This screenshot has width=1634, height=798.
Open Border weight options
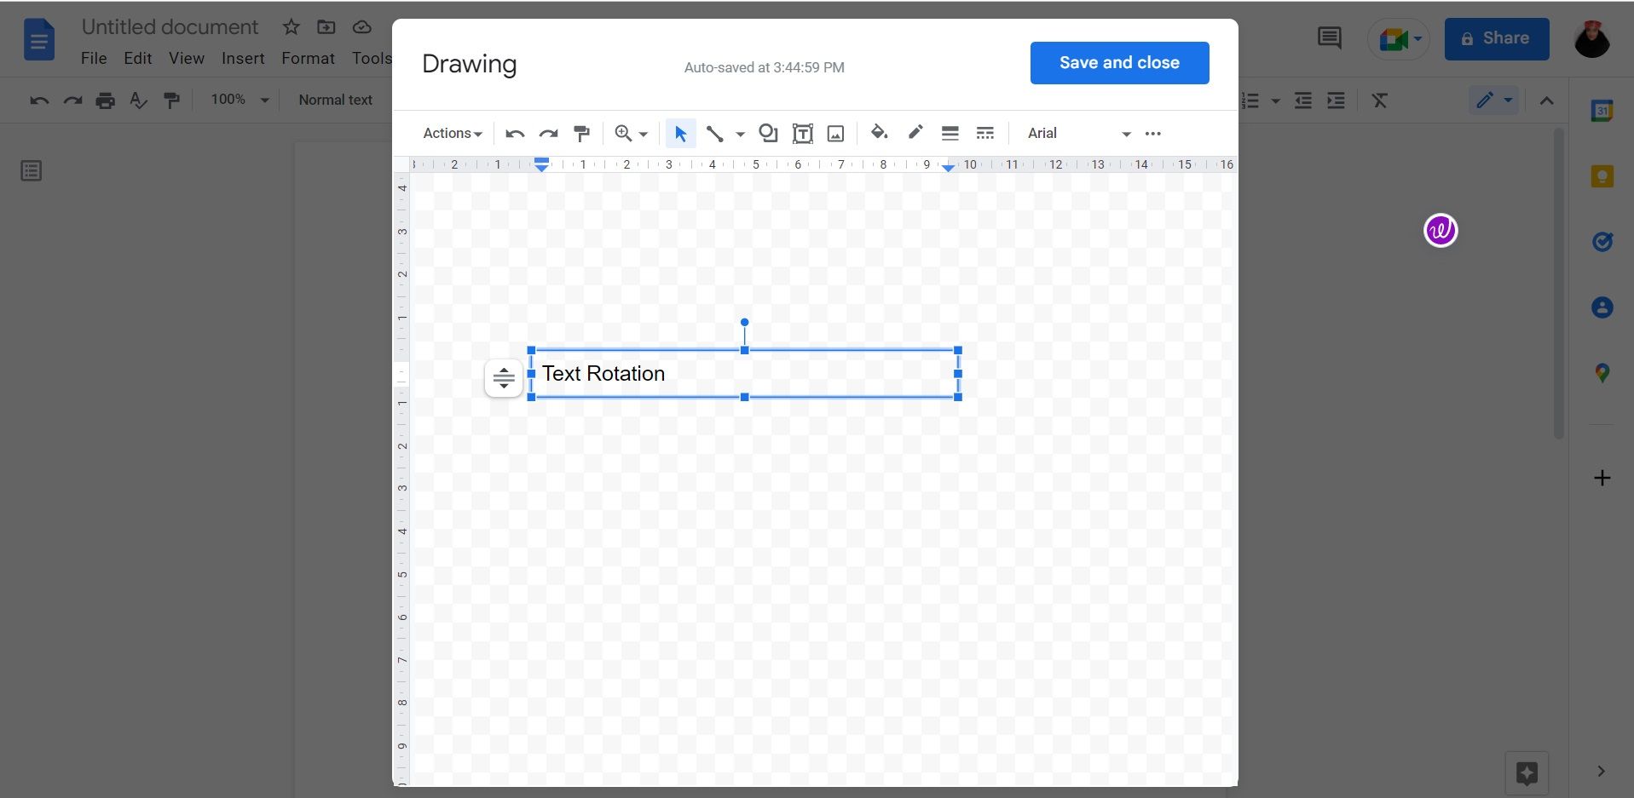pyautogui.click(x=950, y=134)
